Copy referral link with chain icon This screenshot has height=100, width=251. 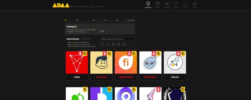102,45
